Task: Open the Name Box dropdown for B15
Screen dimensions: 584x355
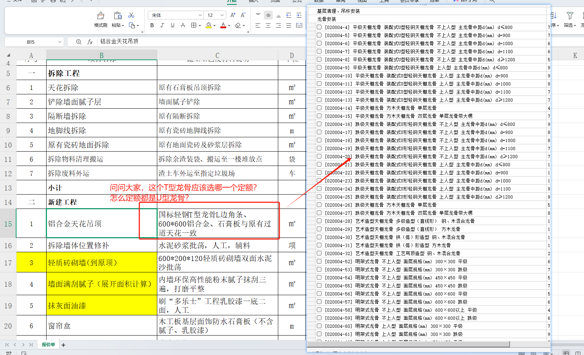Action: click(60, 42)
